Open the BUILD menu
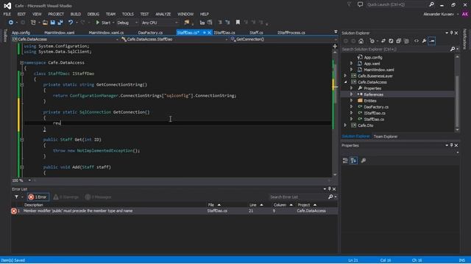The width and height of the screenshot is (471, 264). pyautogui.click(x=76, y=14)
